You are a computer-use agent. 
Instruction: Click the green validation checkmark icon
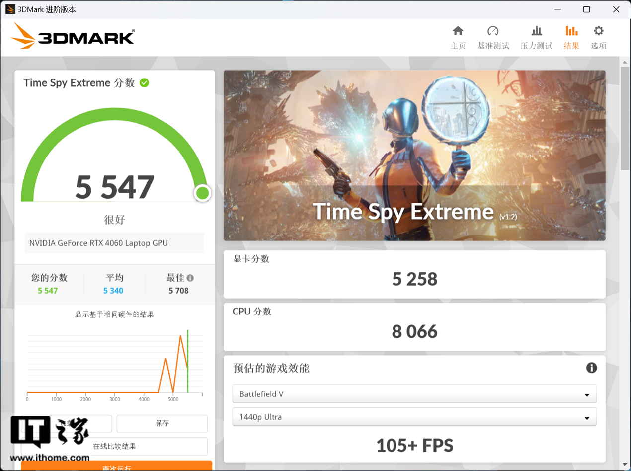pyautogui.click(x=144, y=83)
